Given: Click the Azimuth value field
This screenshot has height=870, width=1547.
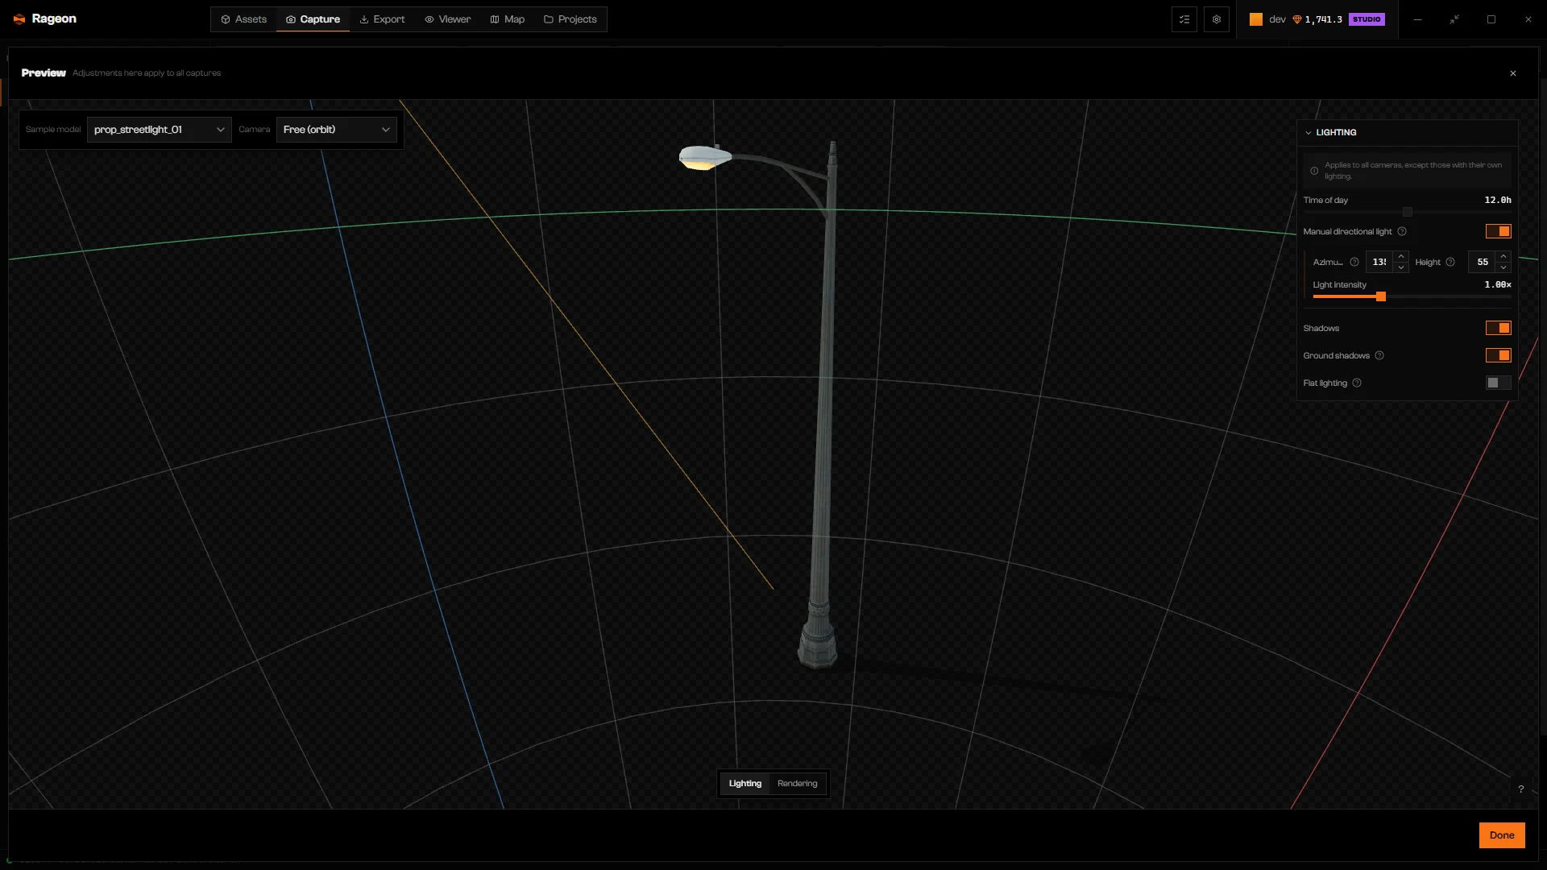Looking at the screenshot, I should [1379, 262].
